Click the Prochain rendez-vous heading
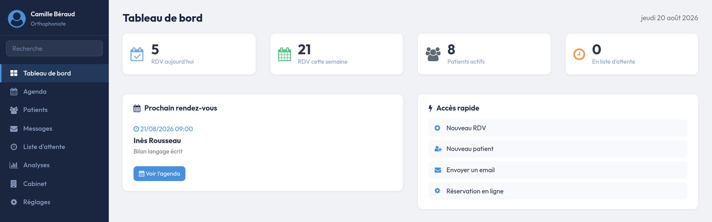Image resolution: width=712 pixels, height=222 pixels. tap(181, 108)
